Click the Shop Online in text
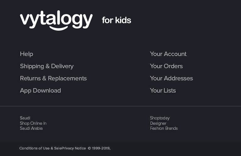This screenshot has width=241, height=156. tap(33, 123)
